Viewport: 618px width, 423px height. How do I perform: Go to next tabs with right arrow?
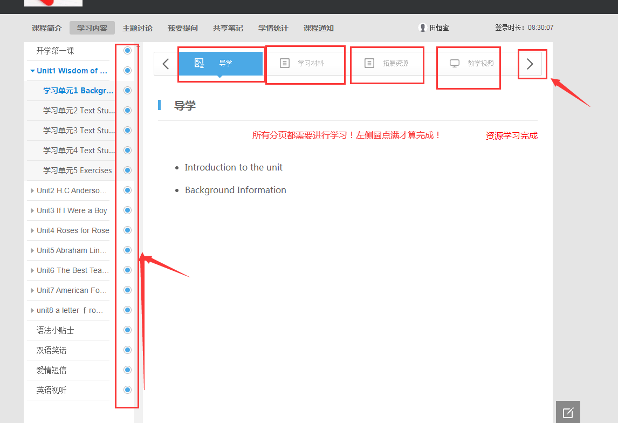[530, 64]
